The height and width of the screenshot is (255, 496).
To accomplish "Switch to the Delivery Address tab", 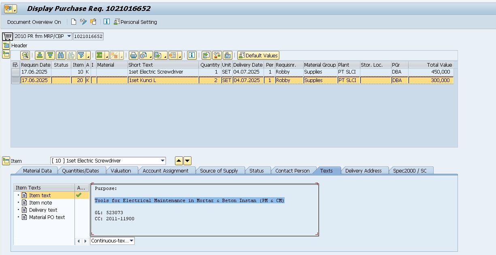I will click(x=364, y=171).
